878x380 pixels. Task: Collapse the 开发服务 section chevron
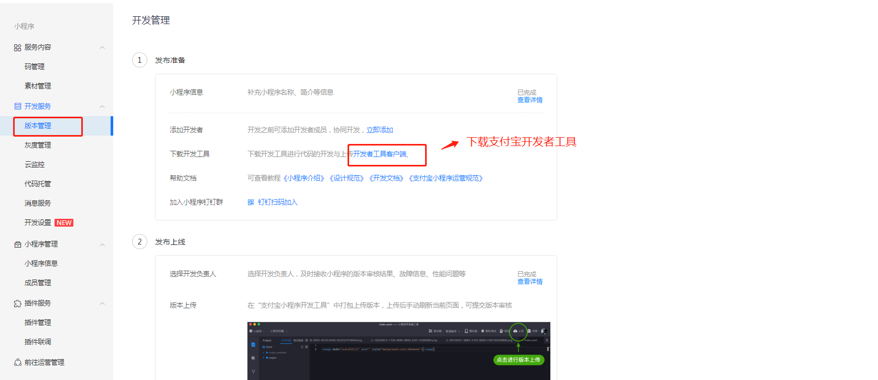(102, 107)
